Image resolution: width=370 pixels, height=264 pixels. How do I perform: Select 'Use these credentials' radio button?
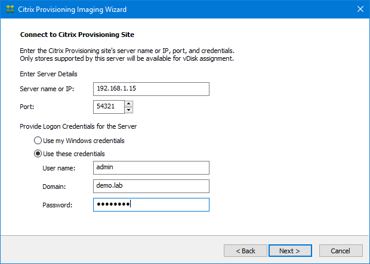click(69, 154)
